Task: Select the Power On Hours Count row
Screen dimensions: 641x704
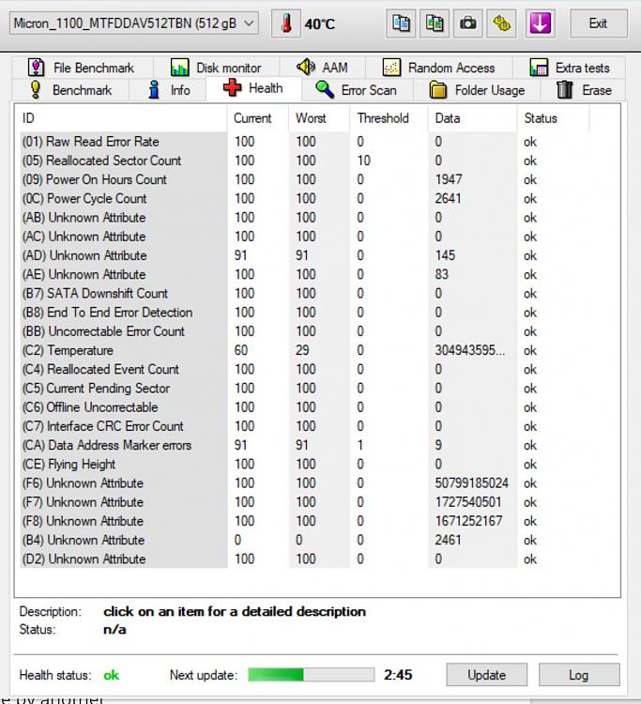Action: (304, 179)
